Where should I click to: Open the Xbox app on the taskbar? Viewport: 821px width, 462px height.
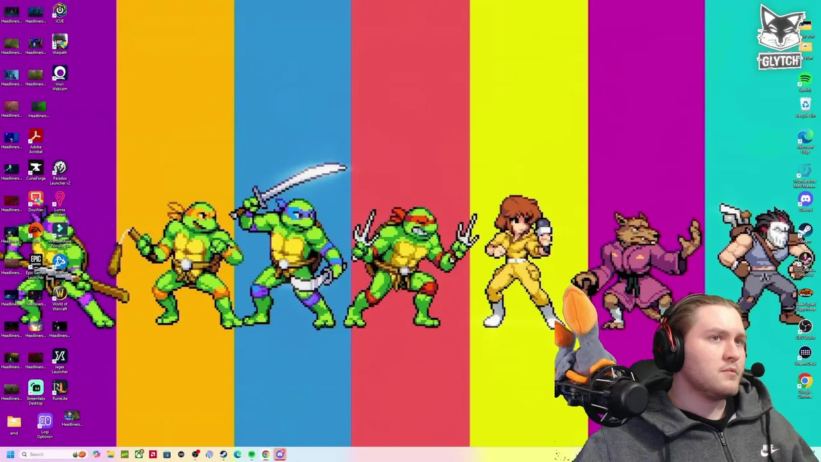pos(139,454)
